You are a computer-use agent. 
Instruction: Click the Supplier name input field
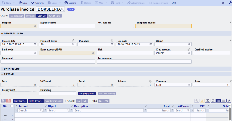pos(67,26)
